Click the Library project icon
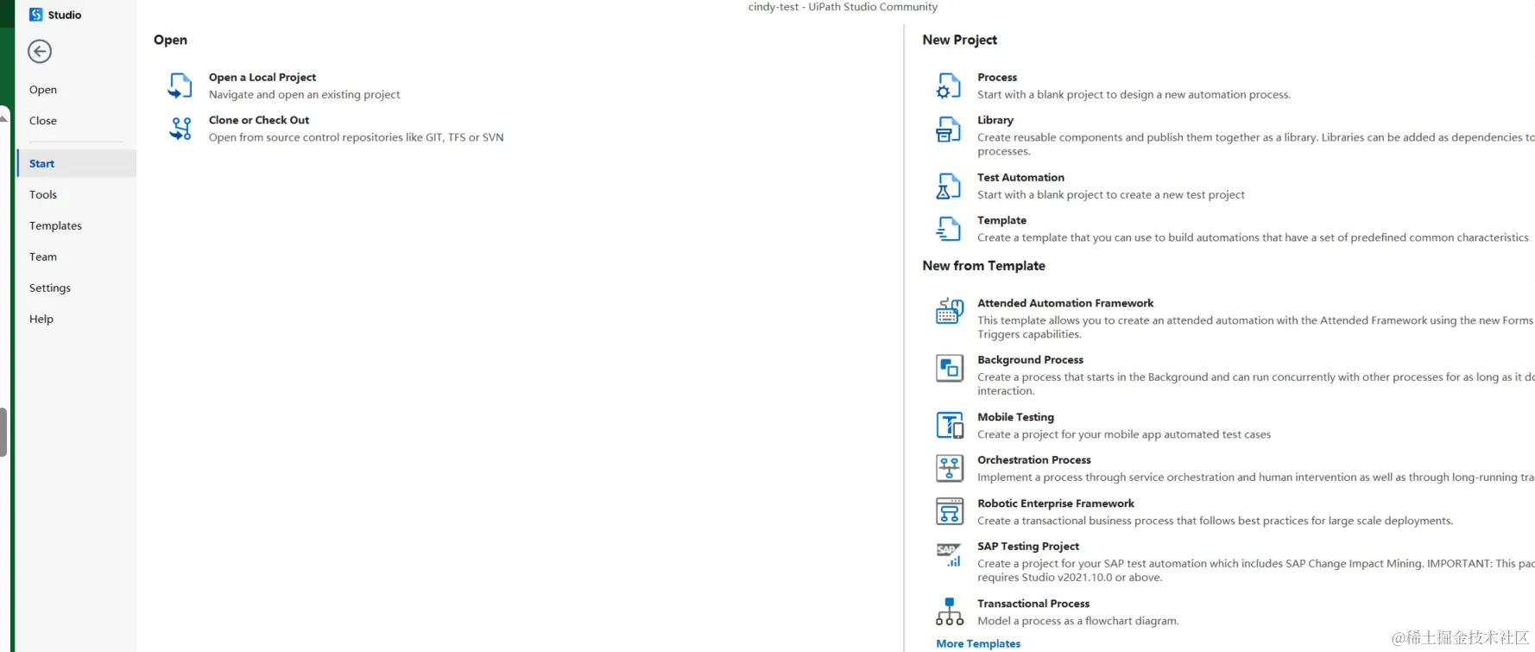 pyautogui.click(x=949, y=129)
